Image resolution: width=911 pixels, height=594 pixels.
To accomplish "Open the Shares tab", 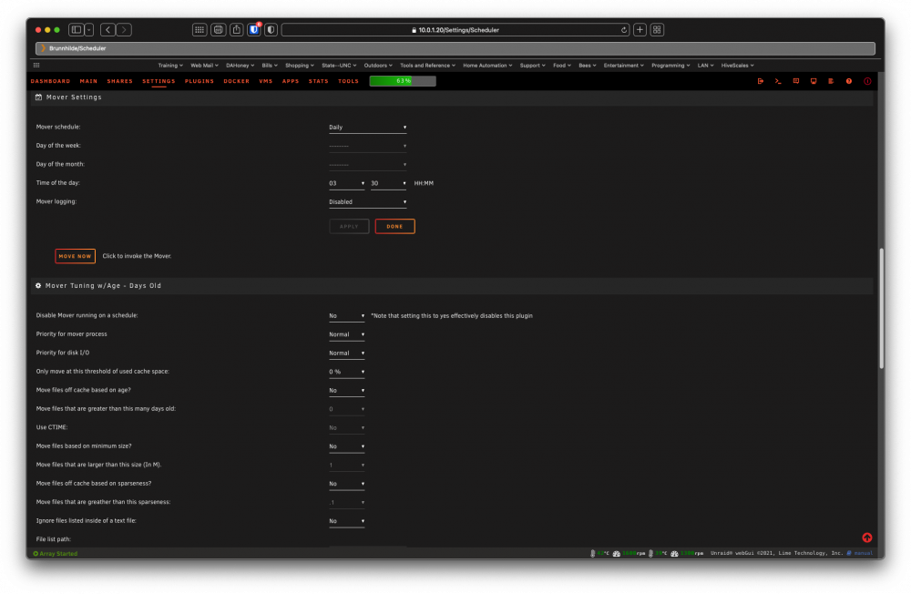I will coord(119,81).
